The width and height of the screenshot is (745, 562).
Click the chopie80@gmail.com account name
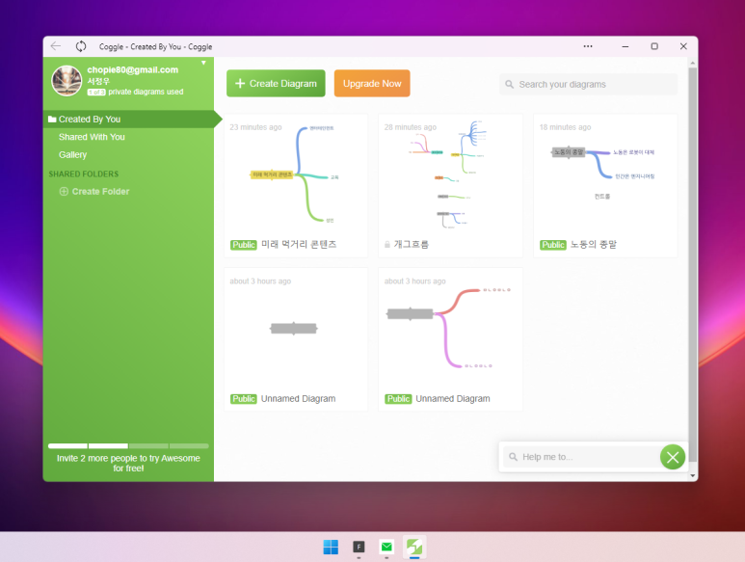(133, 69)
